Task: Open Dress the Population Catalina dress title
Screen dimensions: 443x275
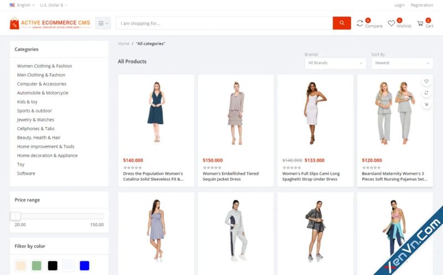Action: point(153,176)
